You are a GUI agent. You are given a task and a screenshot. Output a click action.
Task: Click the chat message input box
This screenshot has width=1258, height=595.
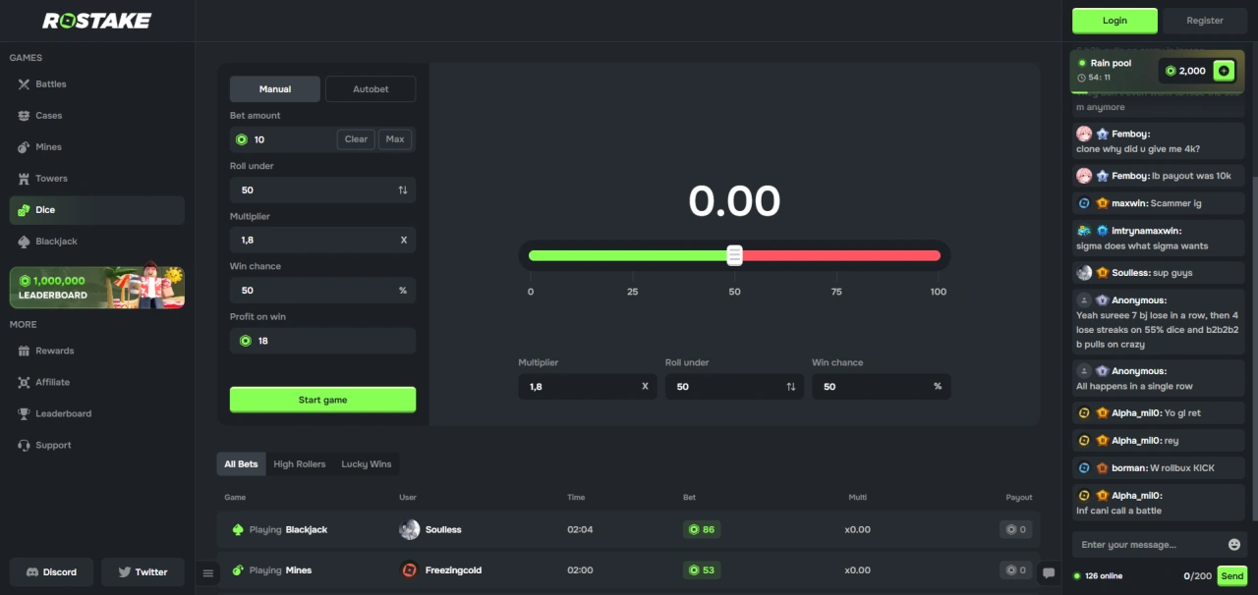[x=1150, y=545]
